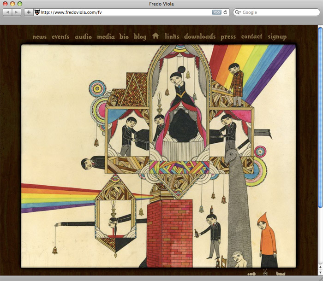Open the signup page

tap(277, 37)
